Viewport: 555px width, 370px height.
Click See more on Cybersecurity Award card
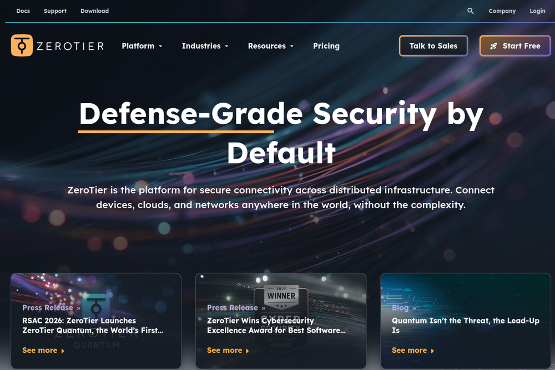[x=224, y=350]
